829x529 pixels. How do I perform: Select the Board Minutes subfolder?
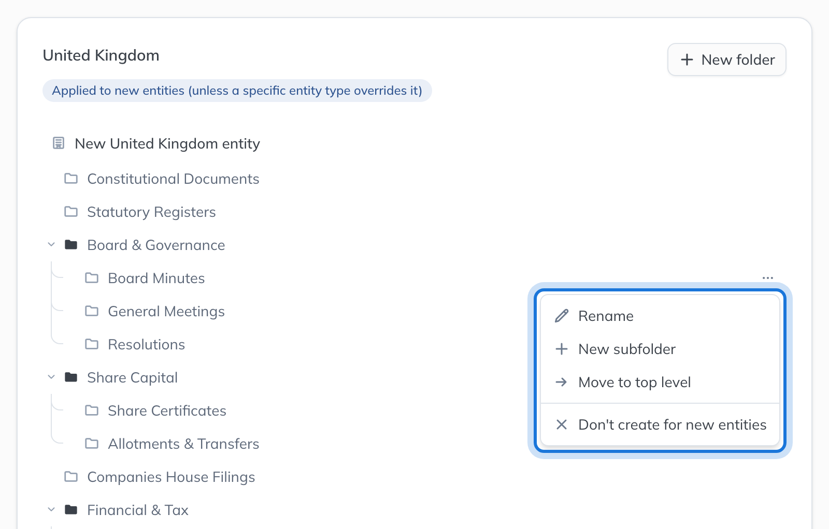[156, 278]
